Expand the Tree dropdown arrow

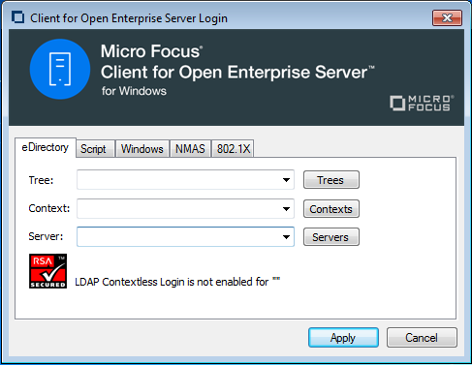tap(286, 180)
